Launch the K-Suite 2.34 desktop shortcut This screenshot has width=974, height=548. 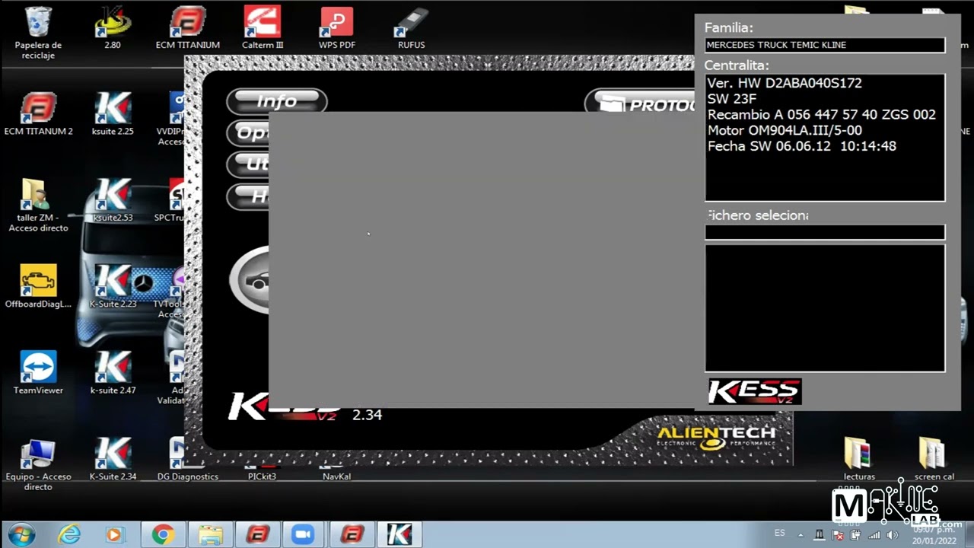click(113, 459)
